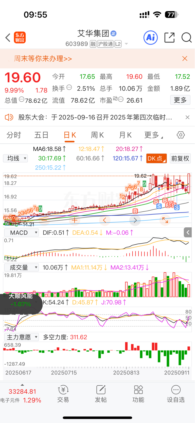Tap the 融 margin tag
Image resolution: width=195 pixels, height=423 pixels.
coord(93,44)
